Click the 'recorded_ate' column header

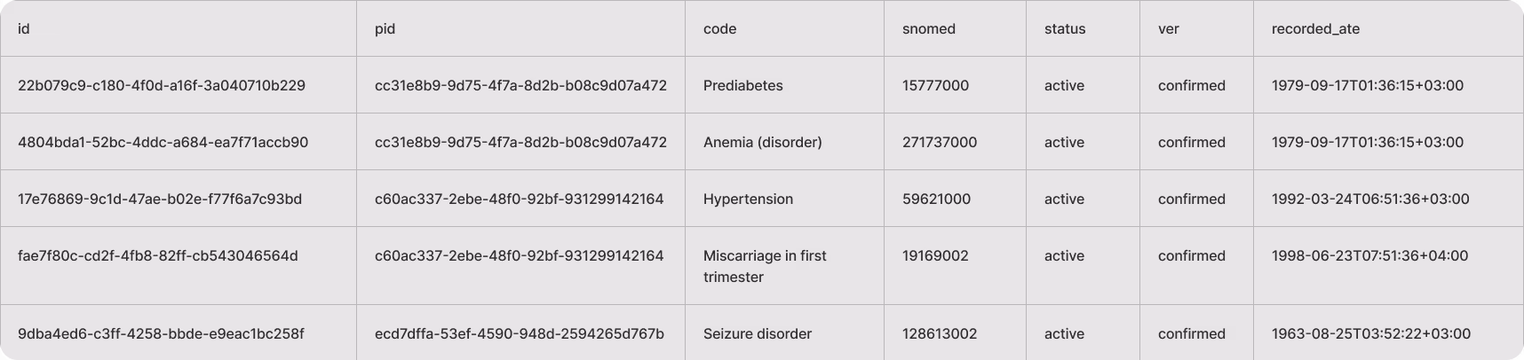tap(1315, 29)
